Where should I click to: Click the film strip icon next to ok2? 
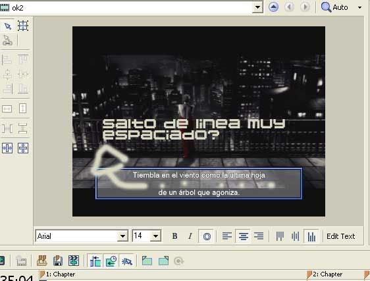[x=5, y=7]
